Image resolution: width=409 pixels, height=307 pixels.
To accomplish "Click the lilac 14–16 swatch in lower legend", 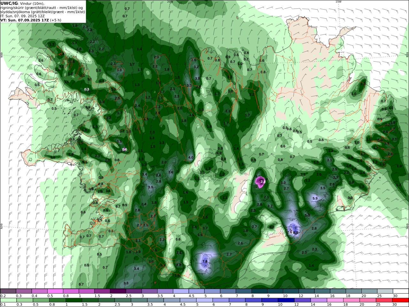I will [x=319, y=300].
